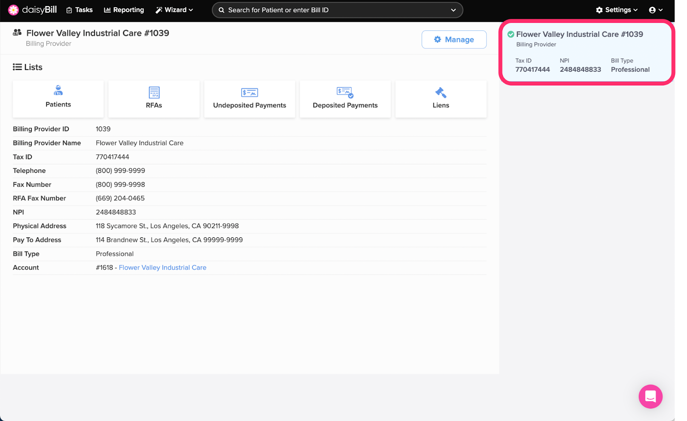Image resolution: width=687 pixels, height=421 pixels.
Task: Go to the Tasks menu
Action: (x=79, y=10)
